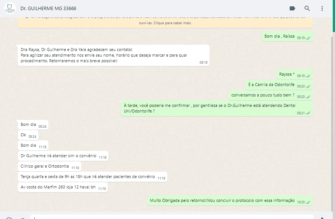Screen dimensions: 335x219
Task: Select the message 'Bom dia , Raíssa'
Action: (x=287, y=36)
